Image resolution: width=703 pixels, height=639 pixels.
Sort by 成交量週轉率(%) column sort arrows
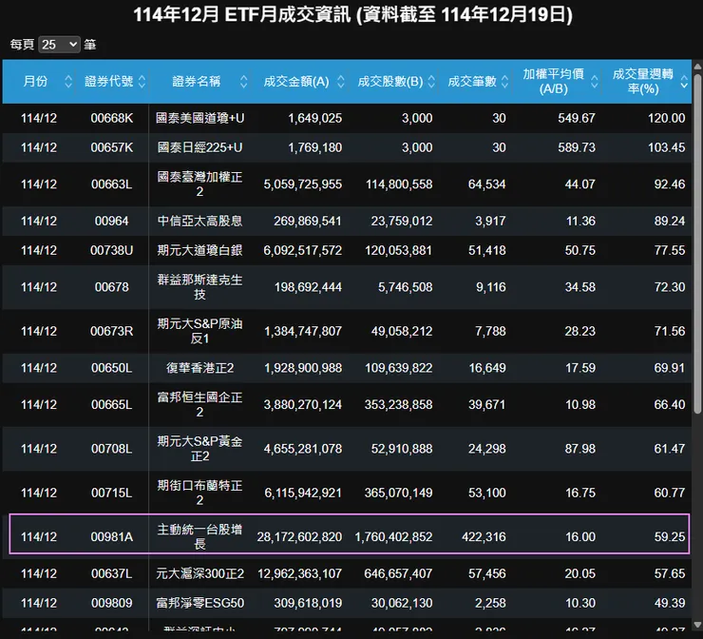(684, 81)
